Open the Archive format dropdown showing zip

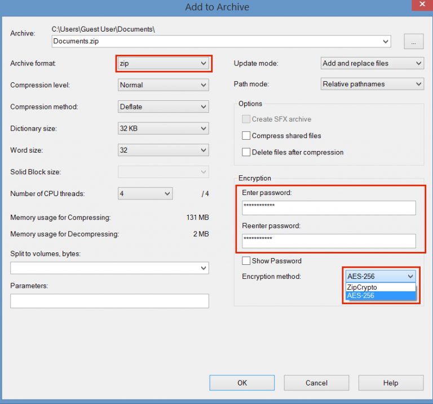coord(163,64)
